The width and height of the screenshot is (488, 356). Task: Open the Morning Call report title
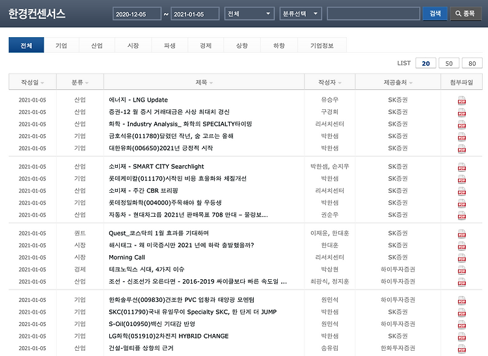click(x=127, y=257)
